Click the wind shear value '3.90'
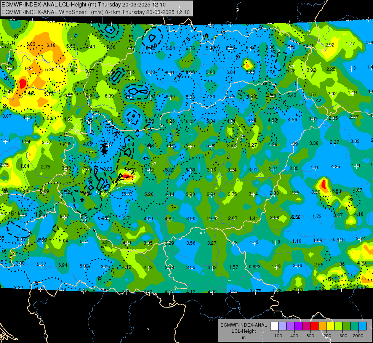373x343 pixels. click(x=190, y=194)
